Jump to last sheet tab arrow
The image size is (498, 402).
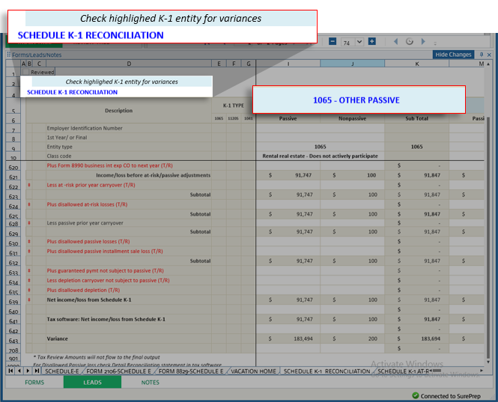tap(37, 371)
